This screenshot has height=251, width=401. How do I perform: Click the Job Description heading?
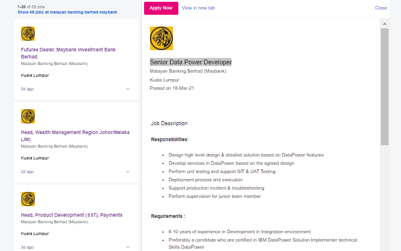coord(169,123)
